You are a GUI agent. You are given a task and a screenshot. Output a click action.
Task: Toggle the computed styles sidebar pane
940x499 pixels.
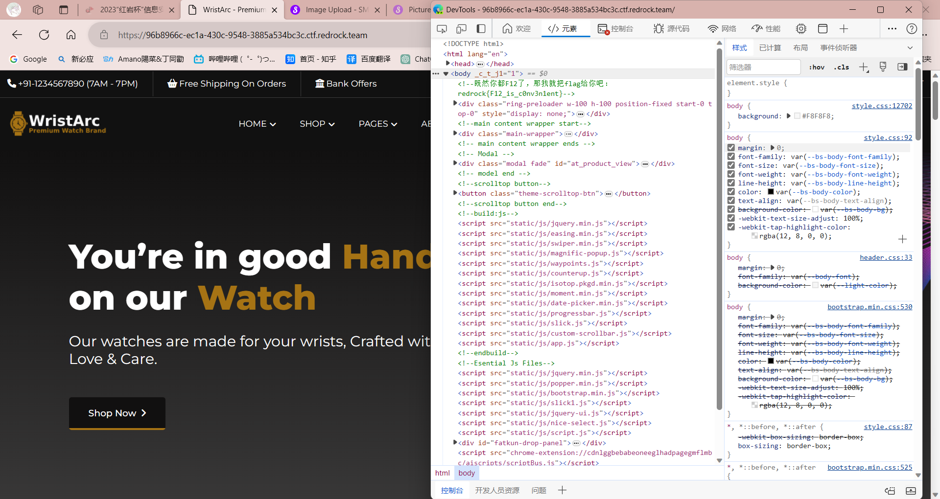[902, 67]
